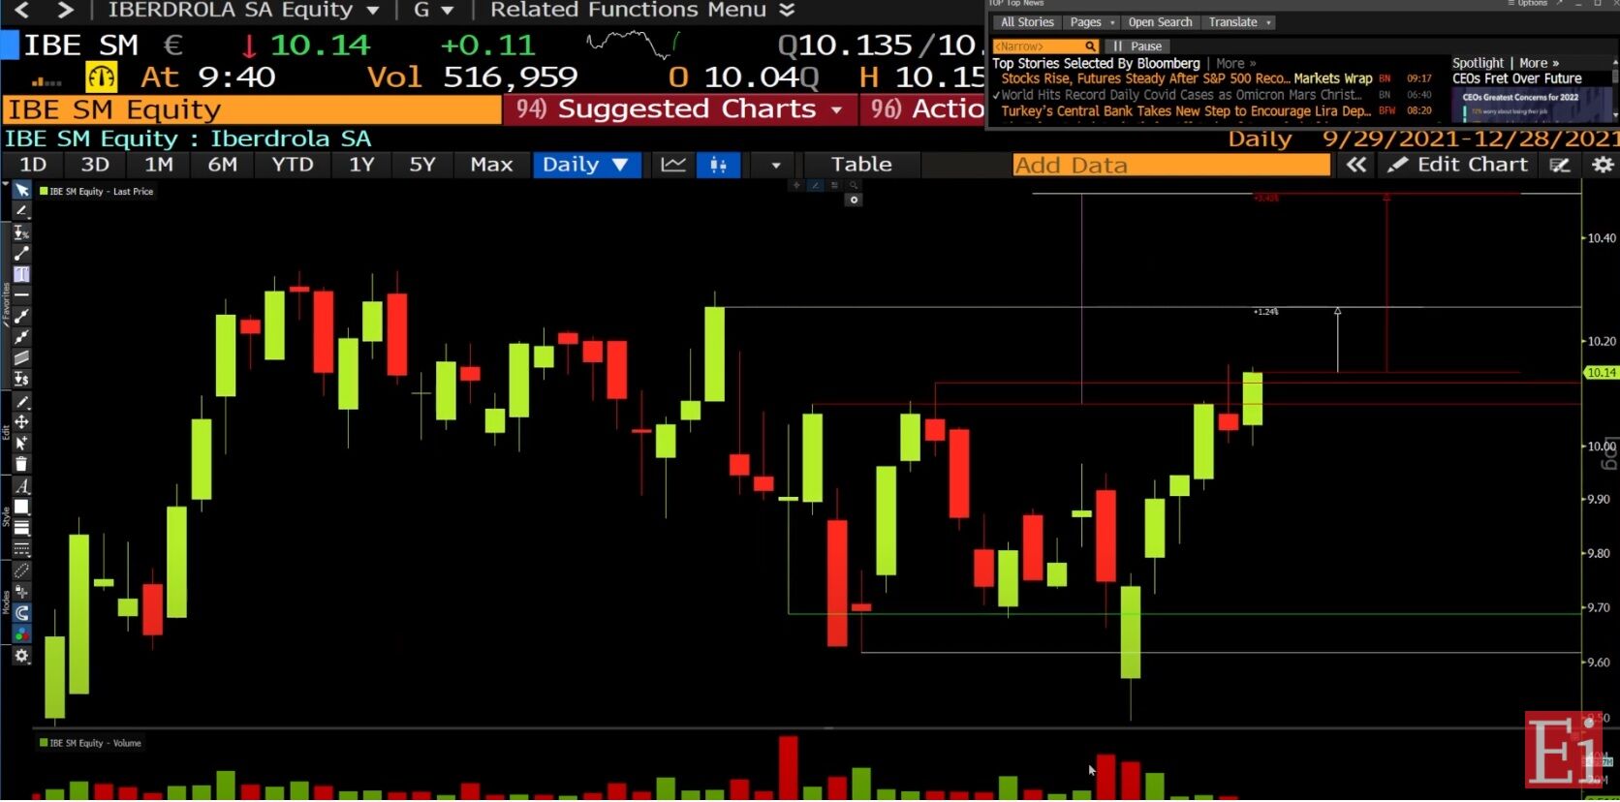Open the G function dropdown
This screenshot has width=1620, height=802.
[x=433, y=10]
